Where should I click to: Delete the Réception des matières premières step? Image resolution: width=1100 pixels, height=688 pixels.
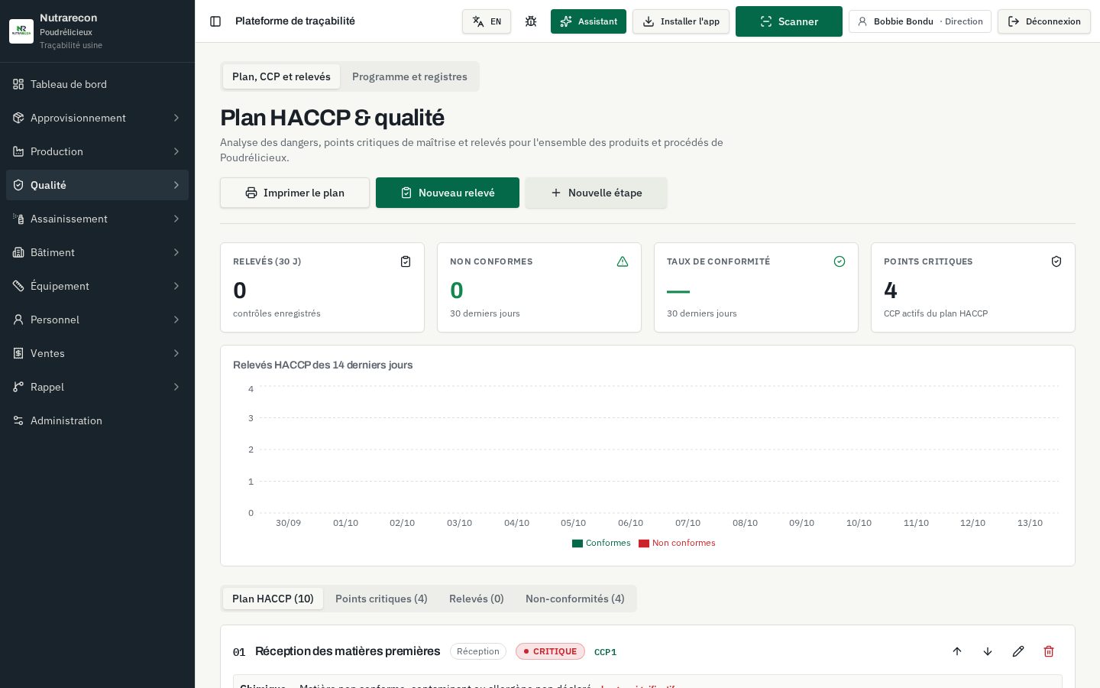1049,651
